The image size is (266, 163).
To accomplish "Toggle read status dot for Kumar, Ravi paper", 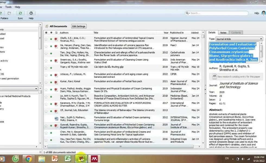I will point(51,82).
